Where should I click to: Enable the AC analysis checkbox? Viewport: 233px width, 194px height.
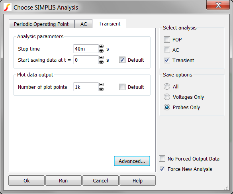point(167,50)
